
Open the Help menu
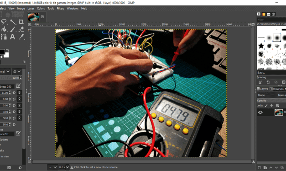(84, 8)
